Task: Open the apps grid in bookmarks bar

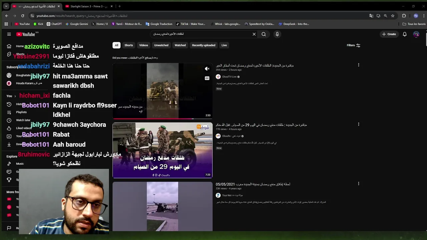Action: (x=6, y=24)
